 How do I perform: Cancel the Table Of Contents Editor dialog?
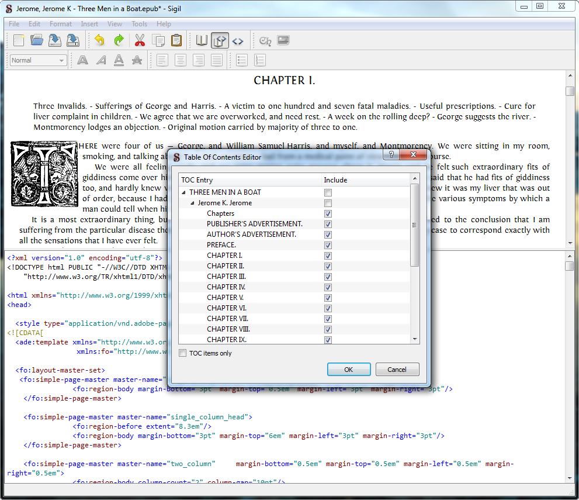tap(397, 370)
